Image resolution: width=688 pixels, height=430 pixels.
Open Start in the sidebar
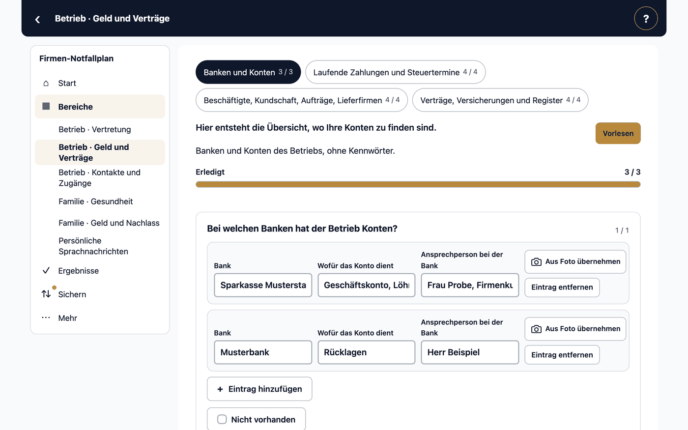point(100,83)
